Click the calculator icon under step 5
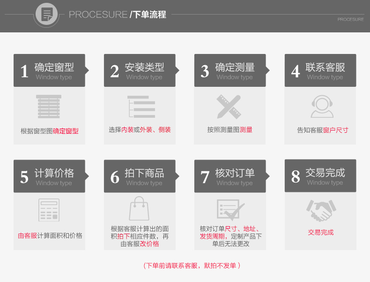The image size is (370, 282). [49, 210]
